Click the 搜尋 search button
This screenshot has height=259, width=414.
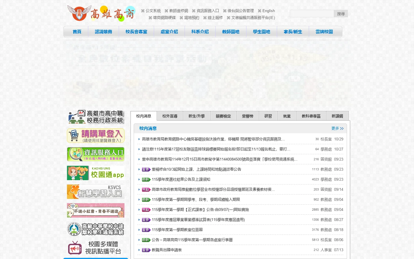341,14
